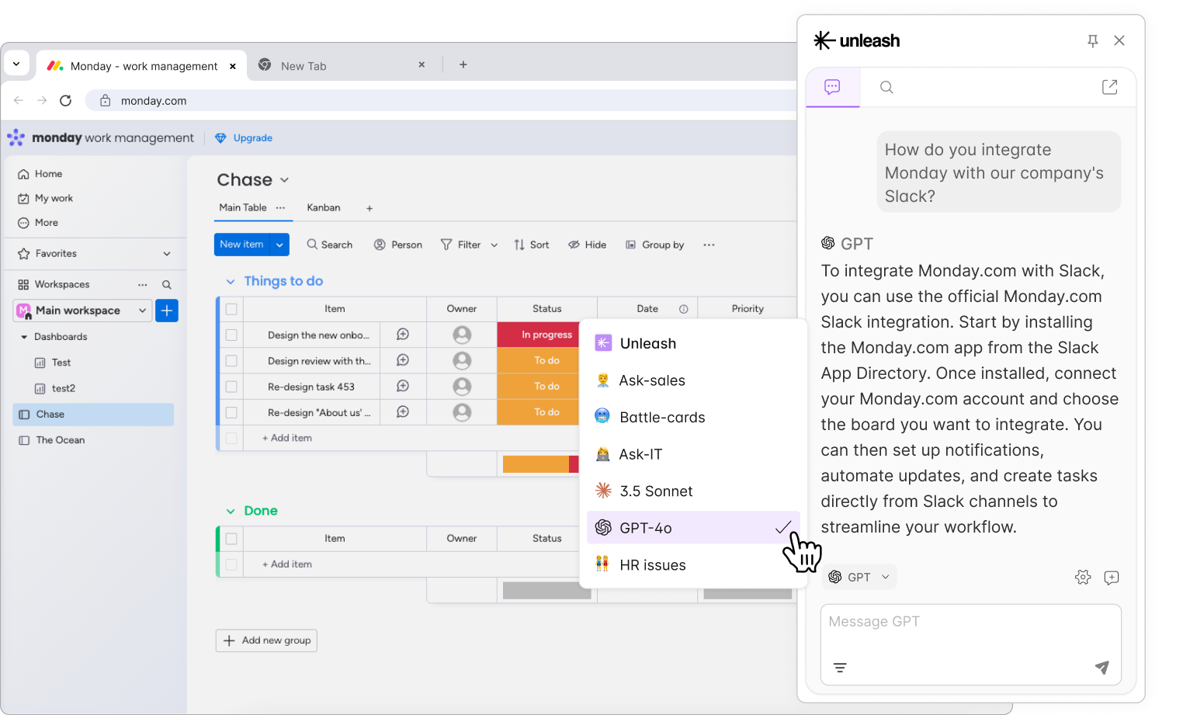Switch to the New Tab browser tab
Viewport: 1183px width, 715px height.
pyautogui.click(x=342, y=66)
